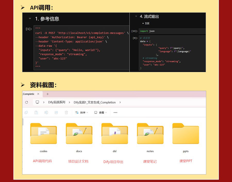The width and height of the screenshot is (232, 182).
Task: Open the ppts folder
Action: (x=186, y=134)
